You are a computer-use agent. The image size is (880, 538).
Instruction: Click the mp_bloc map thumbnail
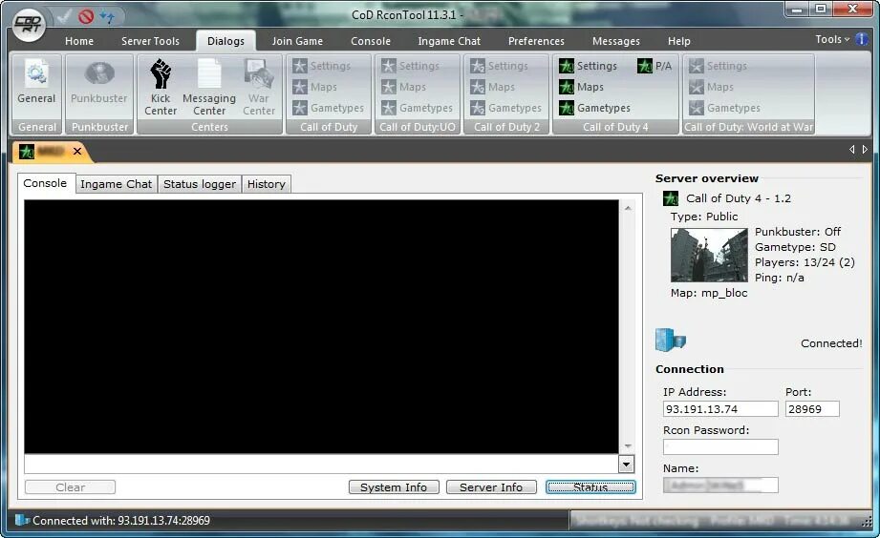pyautogui.click(x=709, y=255)
